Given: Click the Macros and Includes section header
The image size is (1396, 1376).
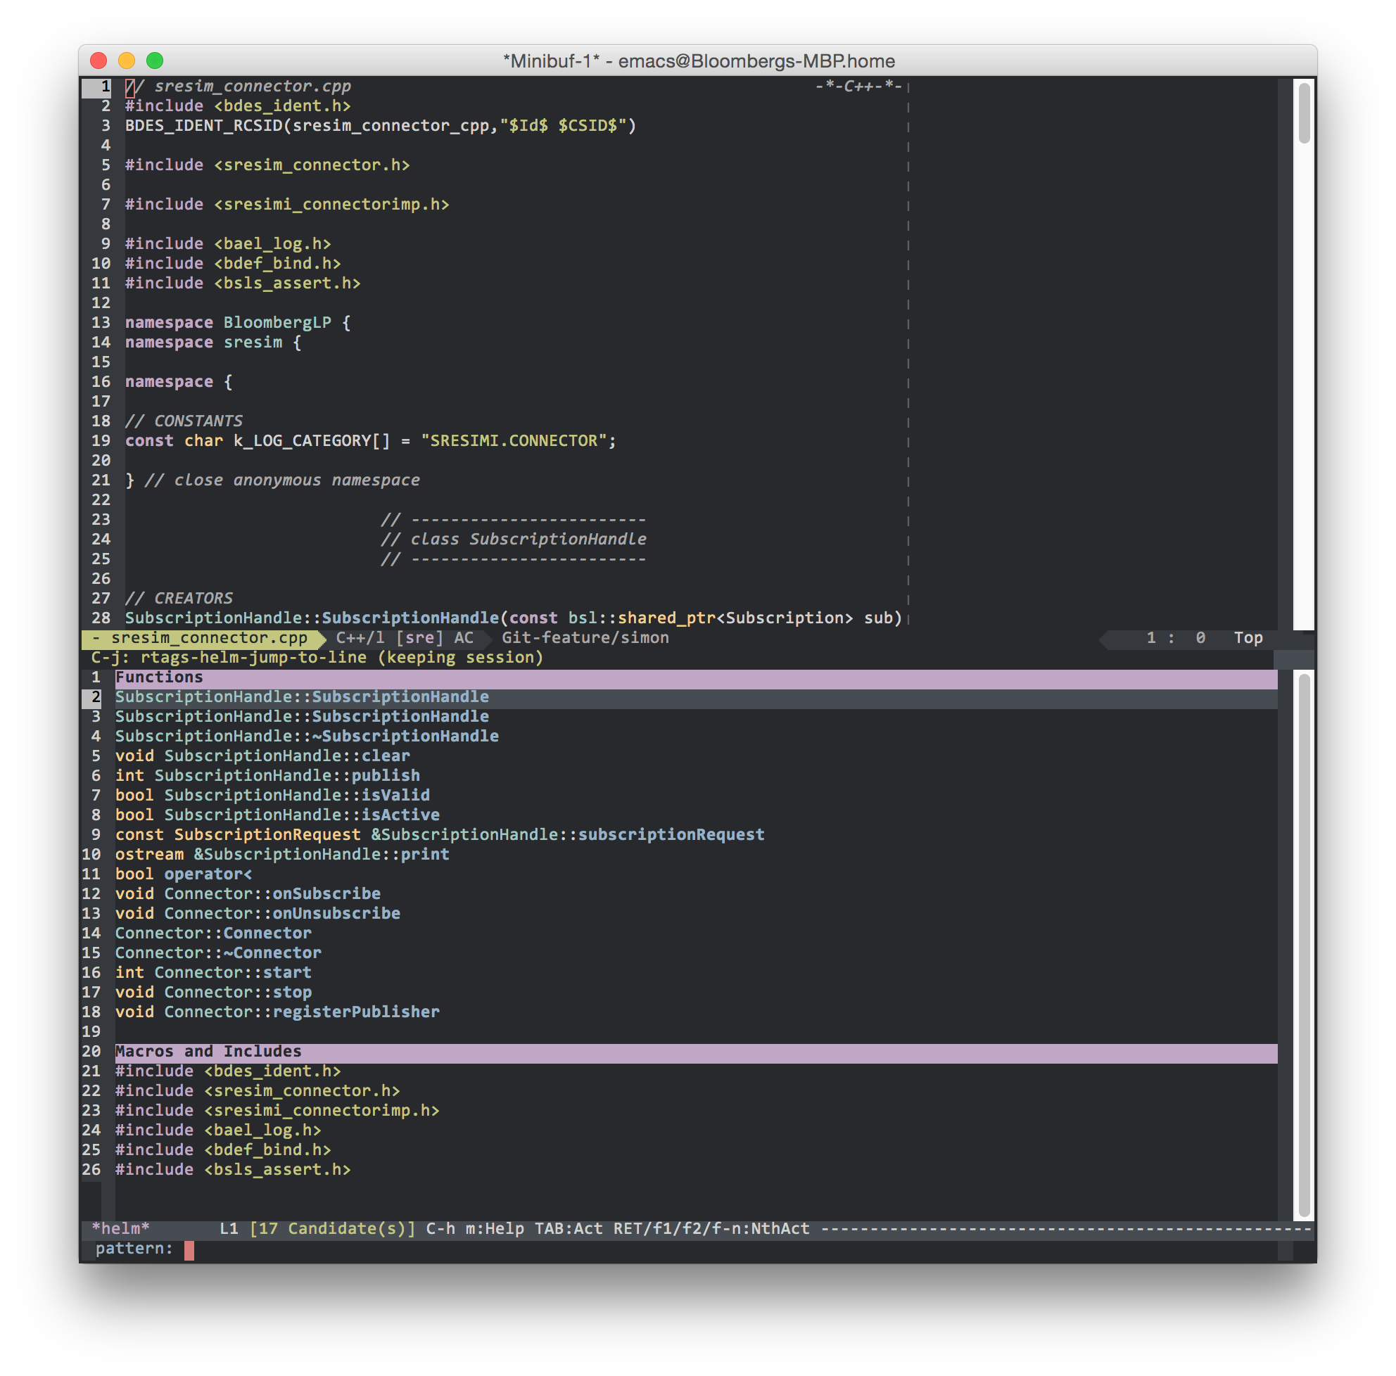Looking at the screenshot, I should [x=696, y=1052].
